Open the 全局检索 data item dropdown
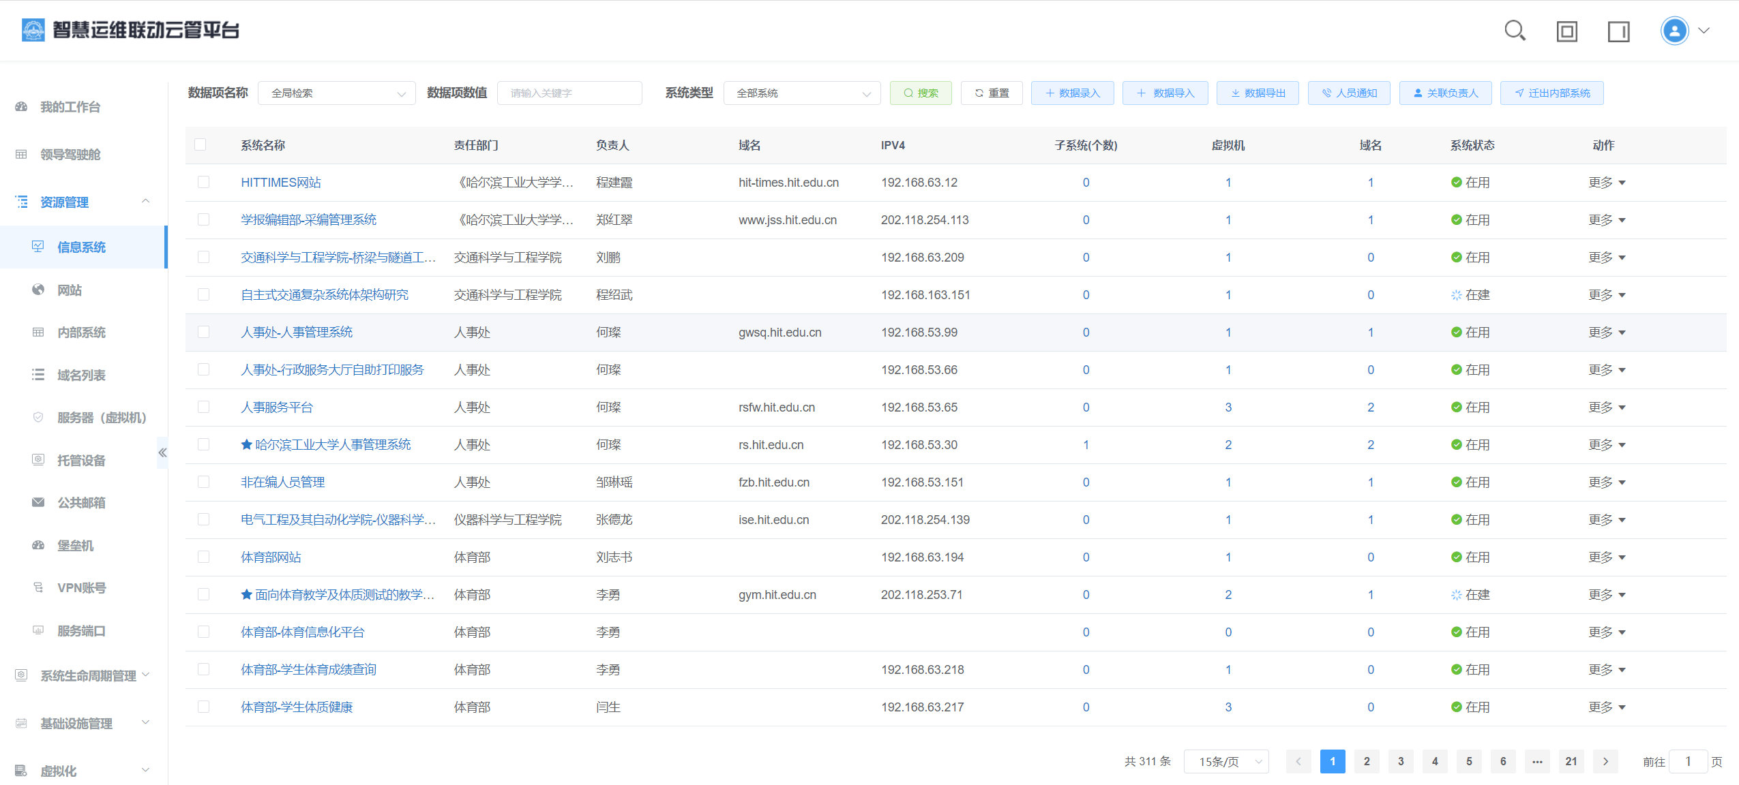The width and height of the screenshot is (1739, 785). click(337, 93)
